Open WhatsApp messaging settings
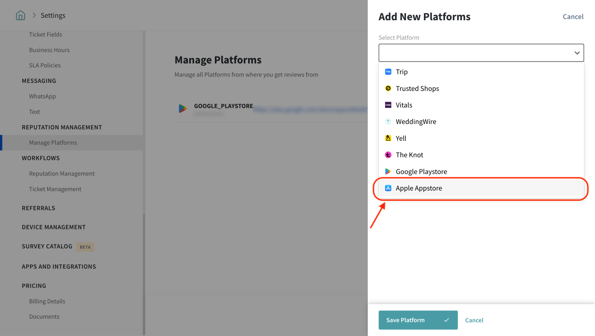This screenshot has height=336, width=595. coord(42,96)
